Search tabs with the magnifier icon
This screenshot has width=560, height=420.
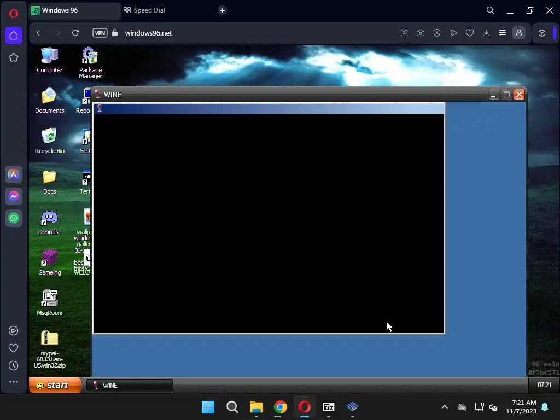pyautogui.click(x=491, y=10)
